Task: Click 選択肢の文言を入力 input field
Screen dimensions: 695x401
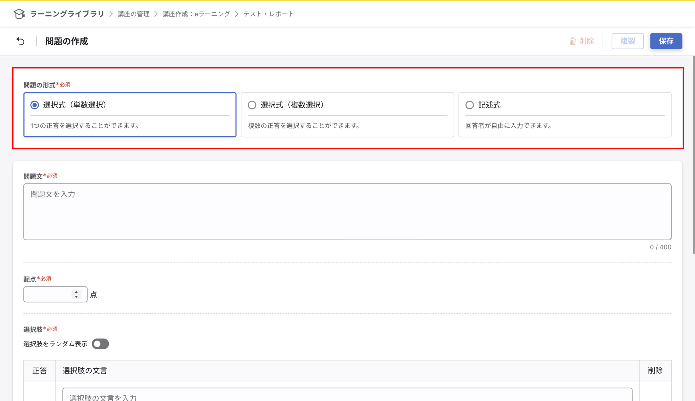Action: point(347,397)
